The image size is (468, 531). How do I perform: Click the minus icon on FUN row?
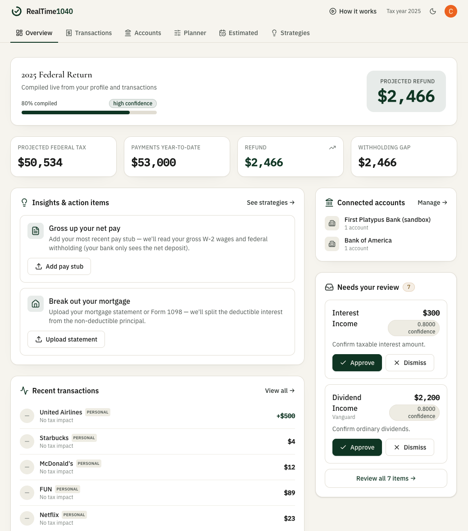(x=27, y=493)
